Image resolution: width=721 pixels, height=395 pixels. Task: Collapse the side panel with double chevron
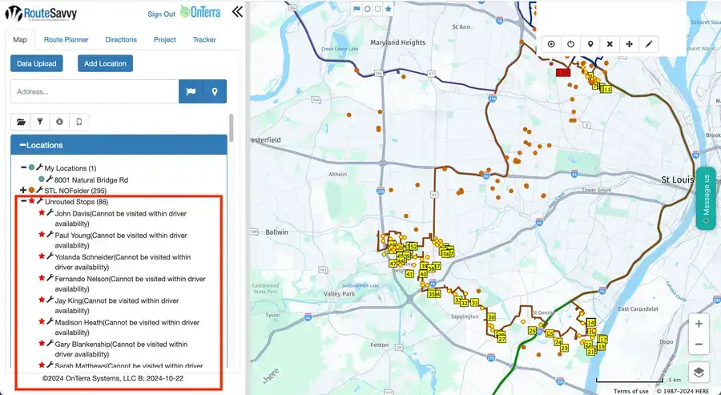237,12
